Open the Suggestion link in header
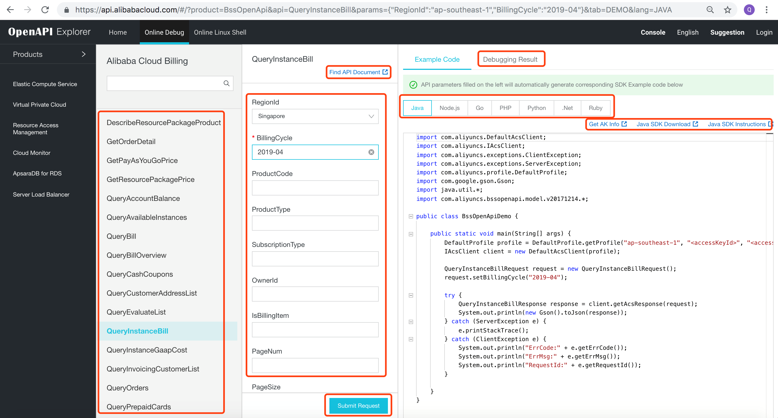The width and height of the screenshot is (778, 418). (727, 32)
